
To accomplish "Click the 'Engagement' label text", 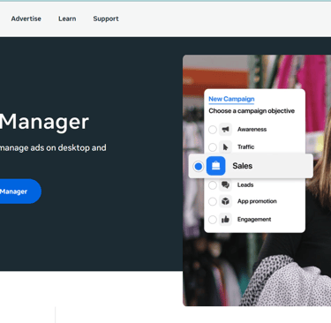I will pos(254,220).
